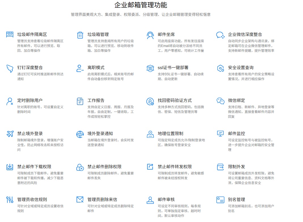Click the 邮件监控 monitor icon
The width and height of the screenshot is (303, 222).
click(x=220, y=134)
